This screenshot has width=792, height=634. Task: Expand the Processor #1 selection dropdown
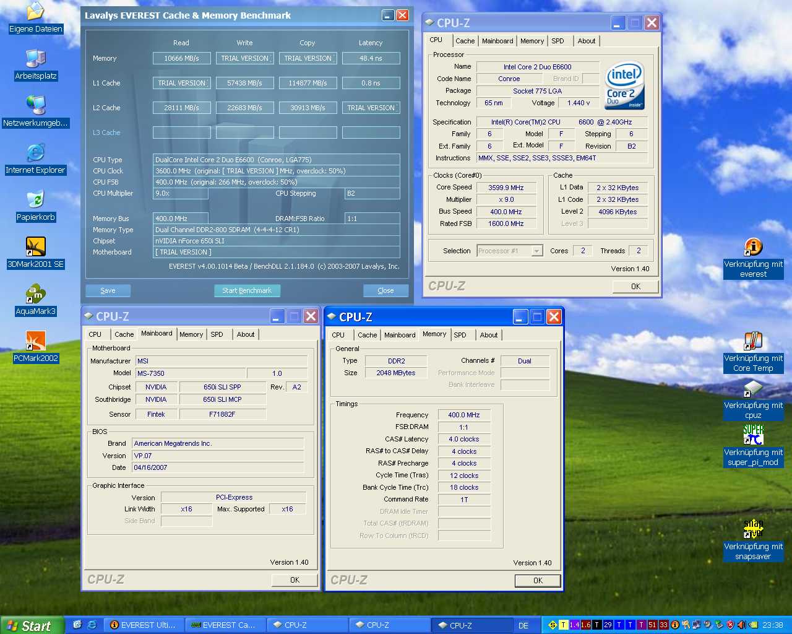click(x=536, y=251)
